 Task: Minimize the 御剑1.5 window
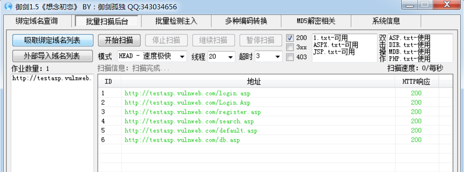409,5
